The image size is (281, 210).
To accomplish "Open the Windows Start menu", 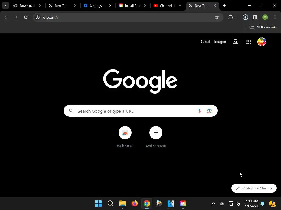I will pyautogui.click(x=98, y=203).
